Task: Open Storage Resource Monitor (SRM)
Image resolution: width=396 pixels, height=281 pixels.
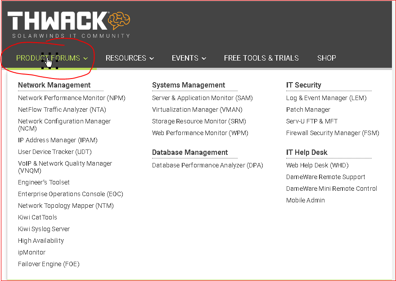Action: click(x=199, y=121)
